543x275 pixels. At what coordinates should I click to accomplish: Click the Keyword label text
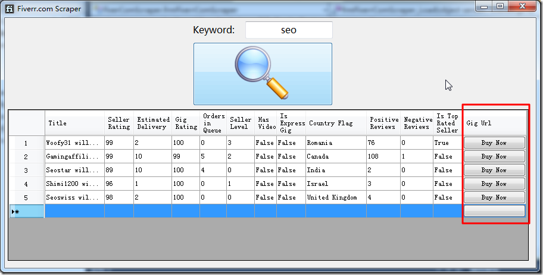pos(214,30)
